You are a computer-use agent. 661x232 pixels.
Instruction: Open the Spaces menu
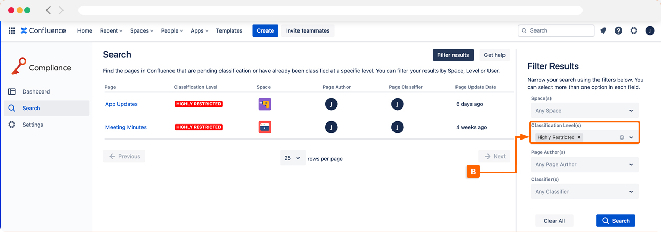141,30
